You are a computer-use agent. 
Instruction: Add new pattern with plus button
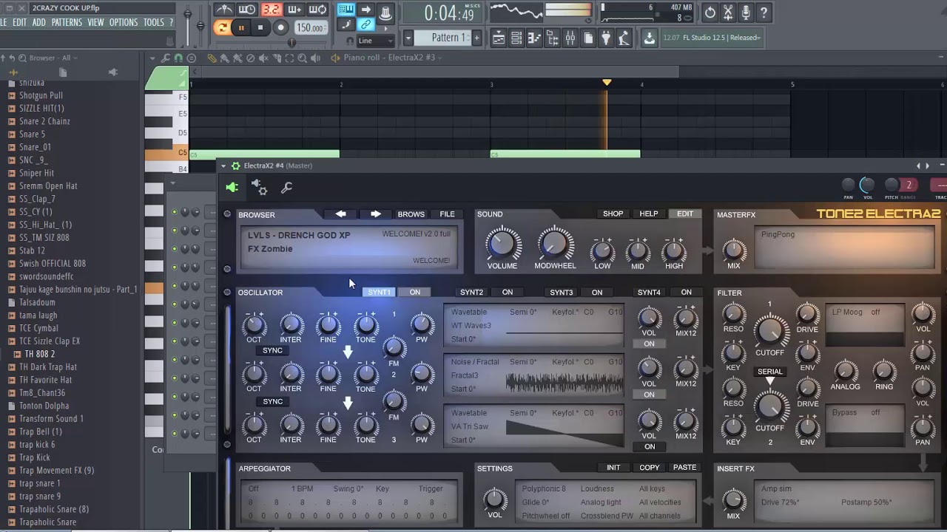(476, 38)
